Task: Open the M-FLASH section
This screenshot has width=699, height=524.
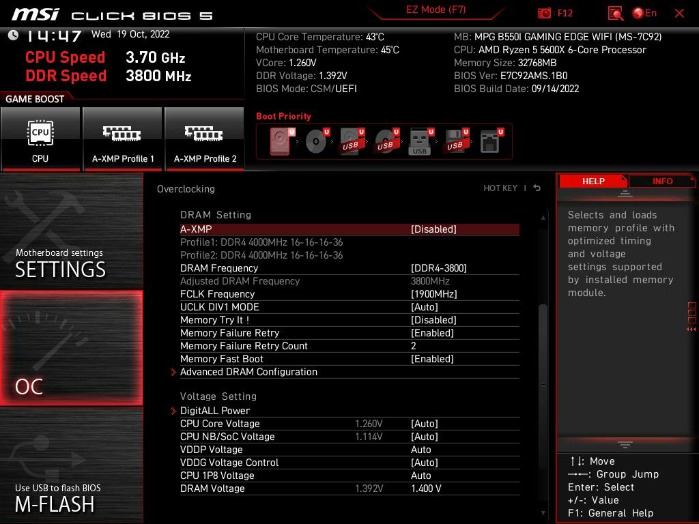Action: click(71, 465)
